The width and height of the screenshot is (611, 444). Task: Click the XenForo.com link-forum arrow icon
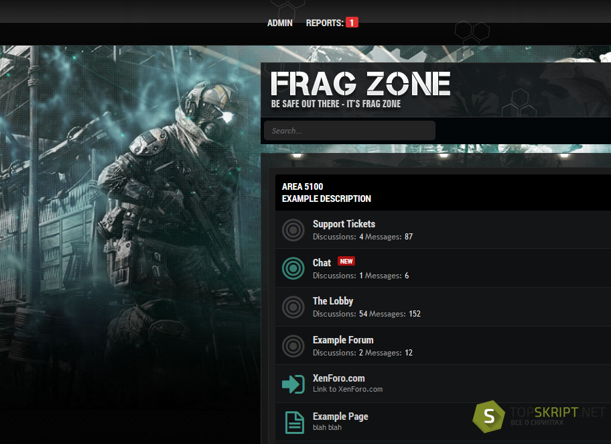[x=293, y=384]
